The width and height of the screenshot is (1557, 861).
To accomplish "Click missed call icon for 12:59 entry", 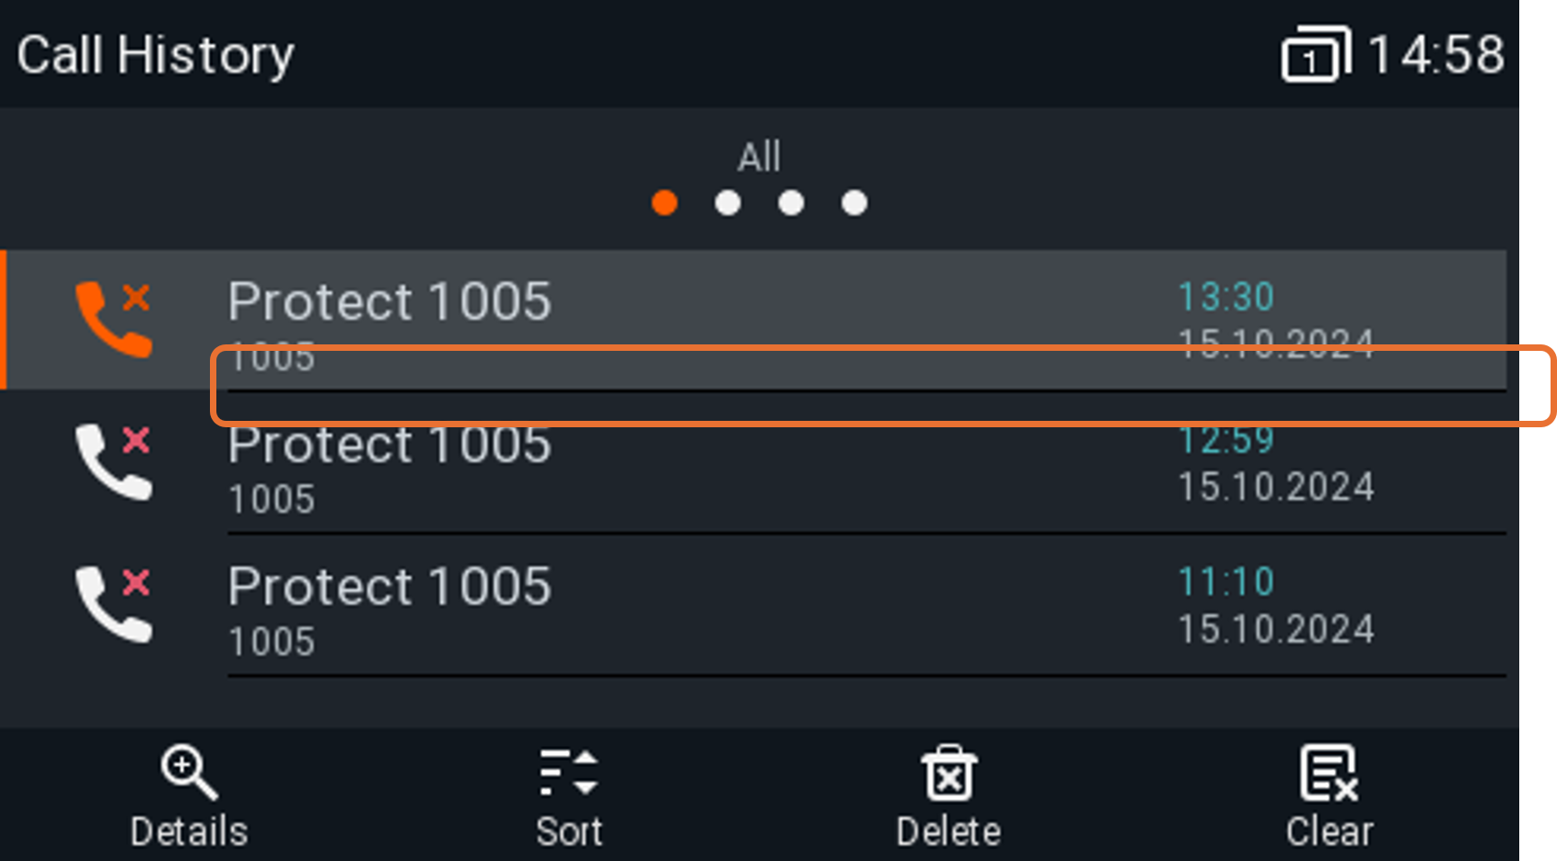I will [113, 462].
